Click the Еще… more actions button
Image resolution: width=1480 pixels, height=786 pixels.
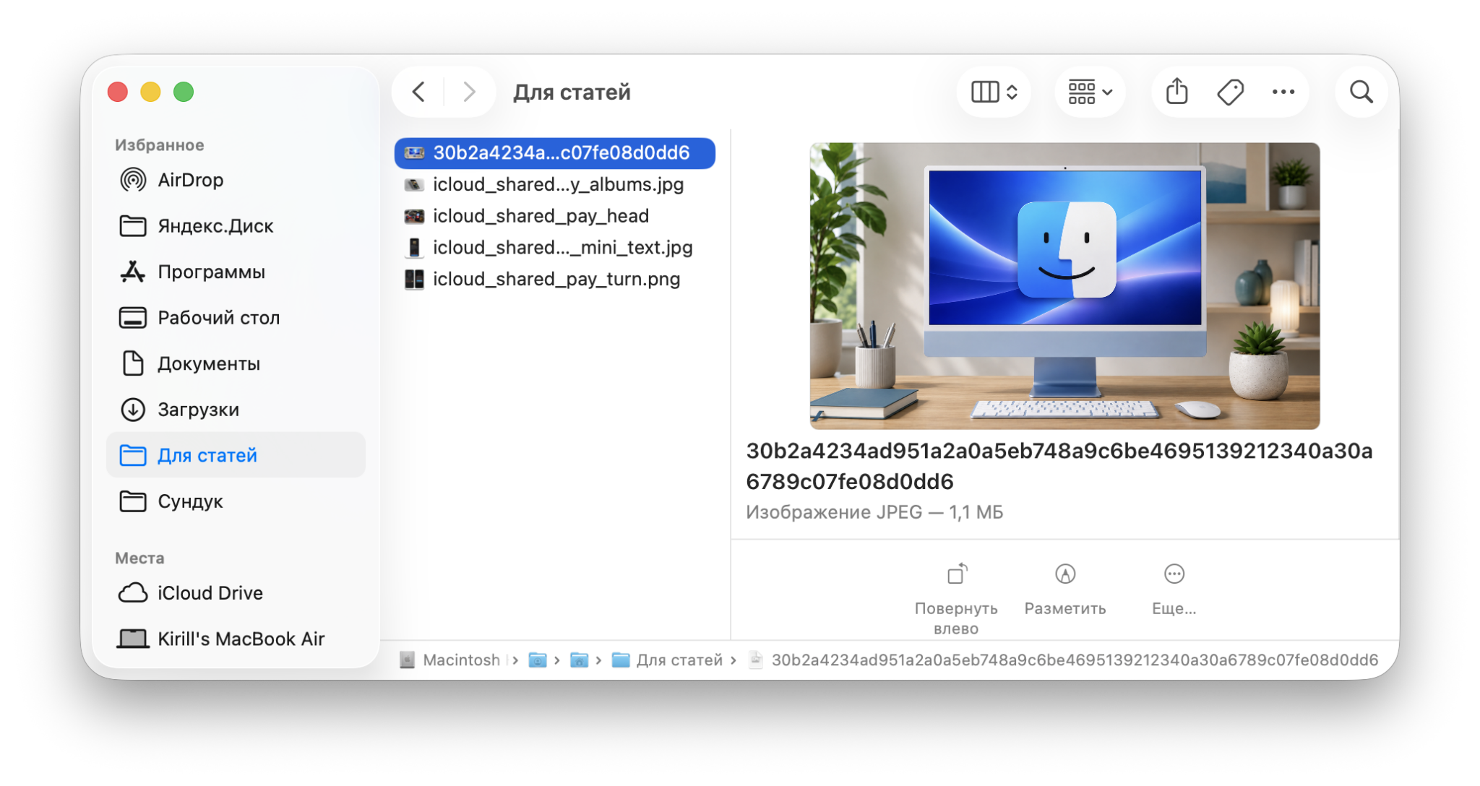tap(1174, 589)
